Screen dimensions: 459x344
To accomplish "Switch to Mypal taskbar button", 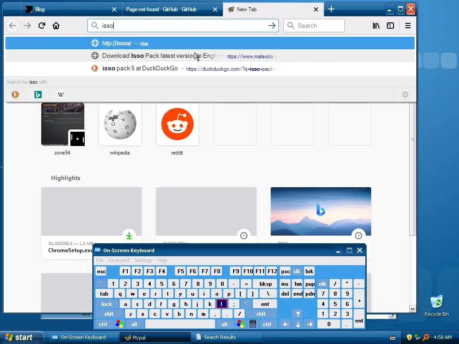I will 155,337.
